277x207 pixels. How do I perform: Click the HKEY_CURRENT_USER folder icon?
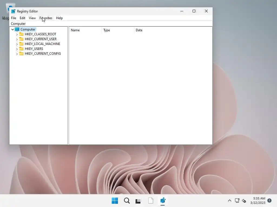click(x=21, y=39)
